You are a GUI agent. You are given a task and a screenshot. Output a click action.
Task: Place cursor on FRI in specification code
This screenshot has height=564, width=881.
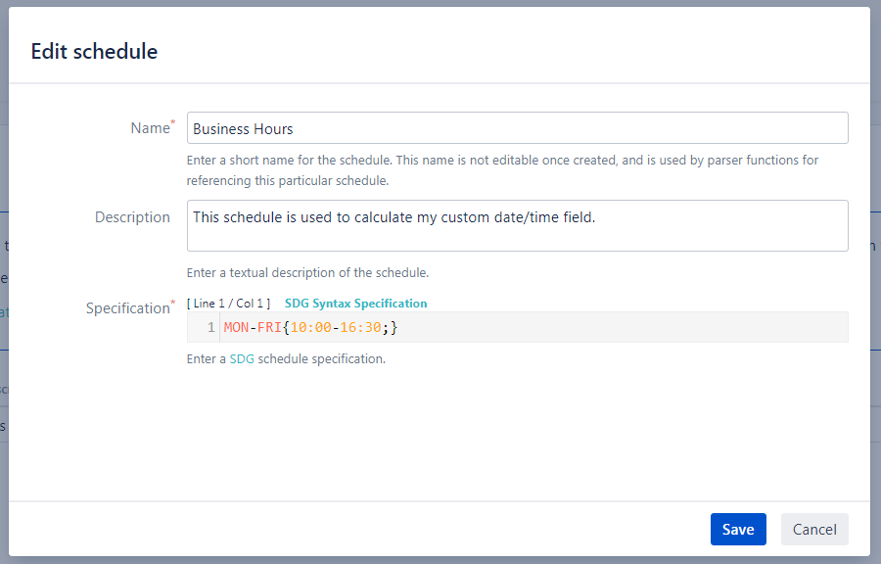tap(269, 327)
